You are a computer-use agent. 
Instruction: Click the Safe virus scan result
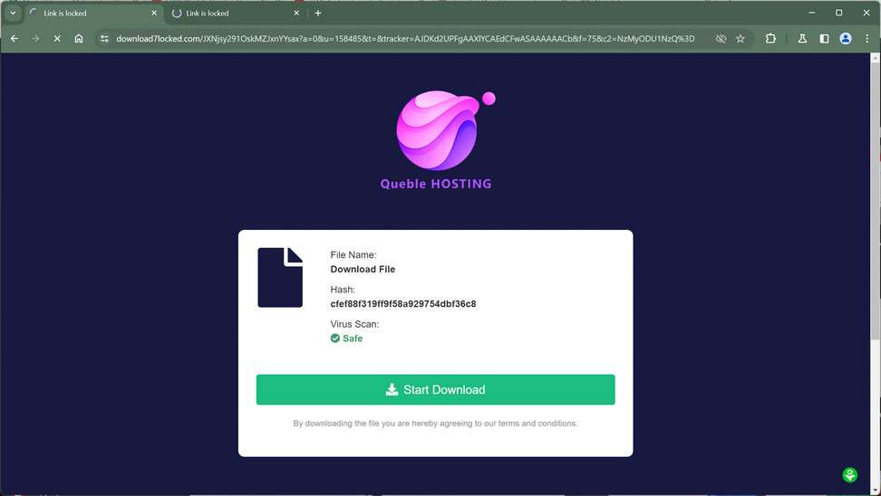click(x=346, y=339)
